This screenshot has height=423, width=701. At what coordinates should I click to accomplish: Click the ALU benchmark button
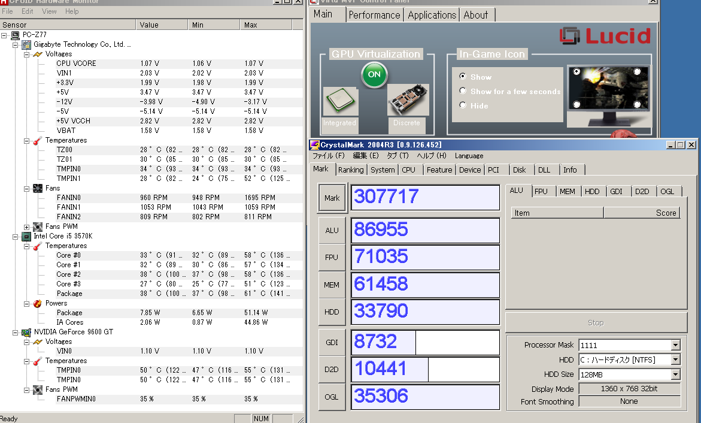pos(332,230)
